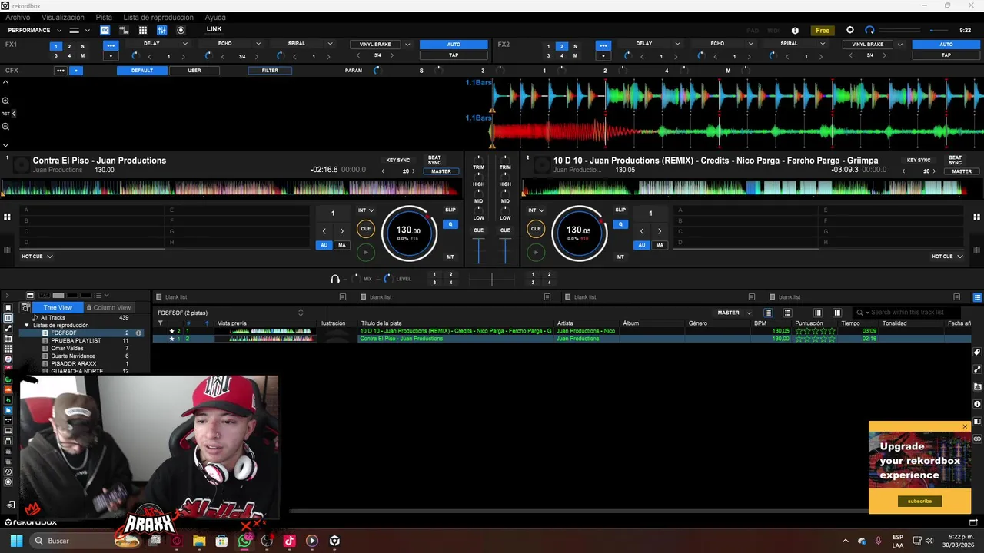Hit the CUE button on deck 1
984x553 pixels.
(x=366, y=229)
